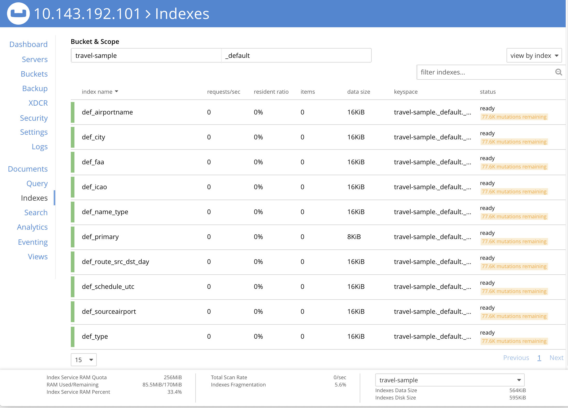Open the page size selector showing 15
This screenshot has width=568, height=408.
(84, 360)
